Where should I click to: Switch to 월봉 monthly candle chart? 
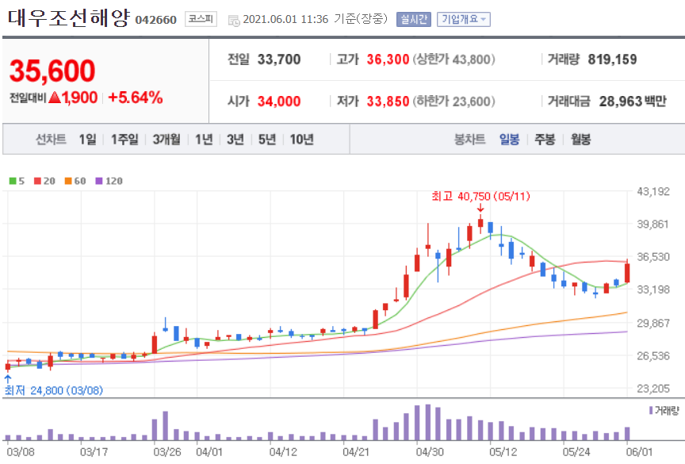click(x=580, y=140)
